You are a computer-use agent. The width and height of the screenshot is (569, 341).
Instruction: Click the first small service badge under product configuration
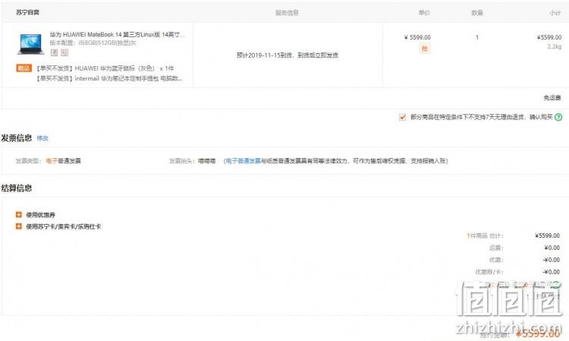[x=54, y=52]
